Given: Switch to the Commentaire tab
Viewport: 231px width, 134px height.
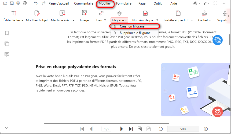Looking at the screenshot, I should (x=84, y=3).
